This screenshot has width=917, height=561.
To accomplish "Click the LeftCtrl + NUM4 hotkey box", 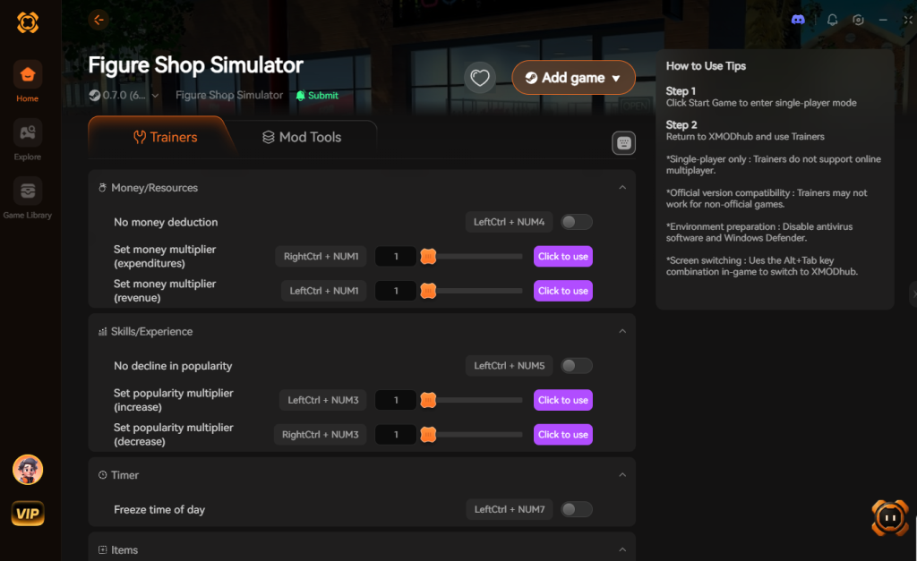I will (509, 222).
